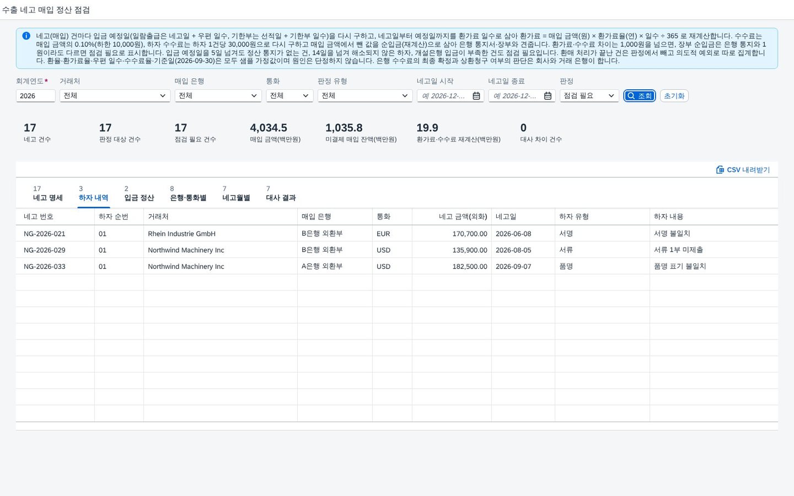794x496 pixels.
Task: Click the CSV 내려받기 download link
Action: (x=743, y=170)
